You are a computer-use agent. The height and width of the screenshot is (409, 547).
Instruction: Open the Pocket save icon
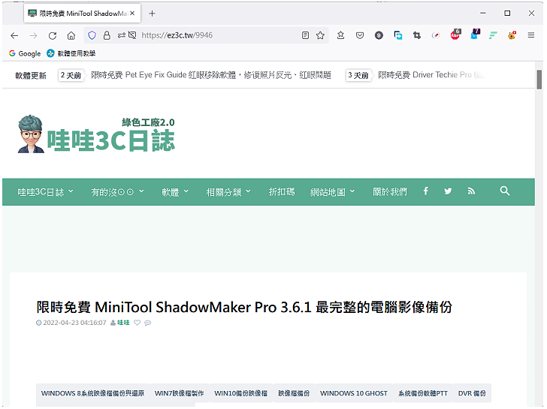point(360,35)
